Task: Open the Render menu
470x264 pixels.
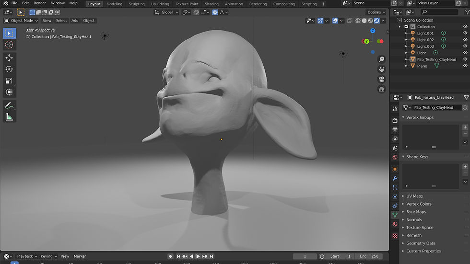Action: coord(39,3)
